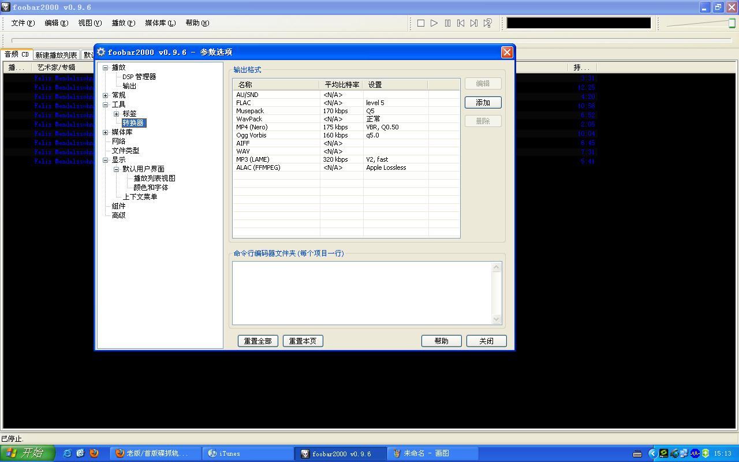Select the WavPack format row
739x462 pixels.
tap(346, 119)
